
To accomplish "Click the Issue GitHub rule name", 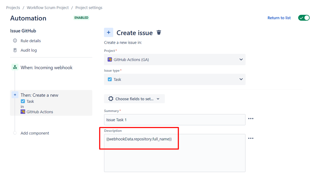I will tap(23, 31).
